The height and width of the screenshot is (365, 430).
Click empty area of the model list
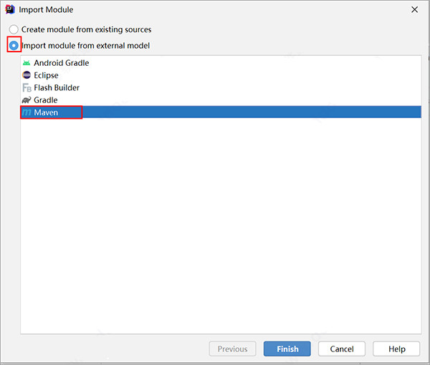[215, 229]
